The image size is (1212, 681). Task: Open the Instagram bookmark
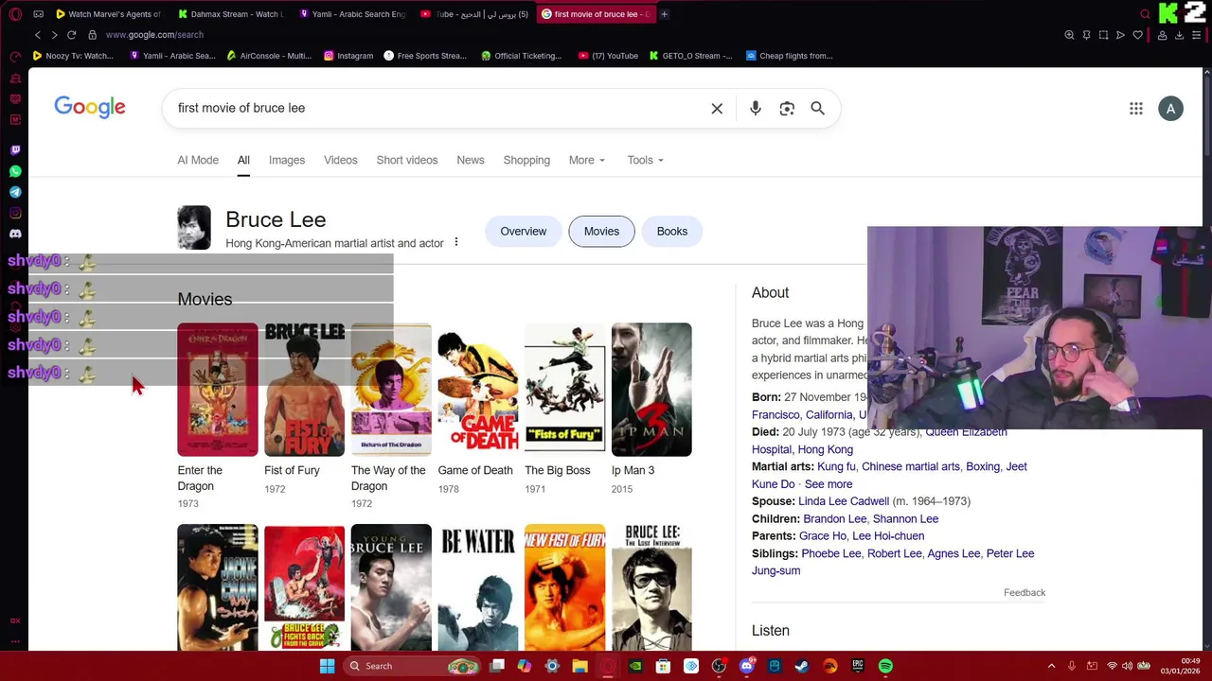coord(348,56)
